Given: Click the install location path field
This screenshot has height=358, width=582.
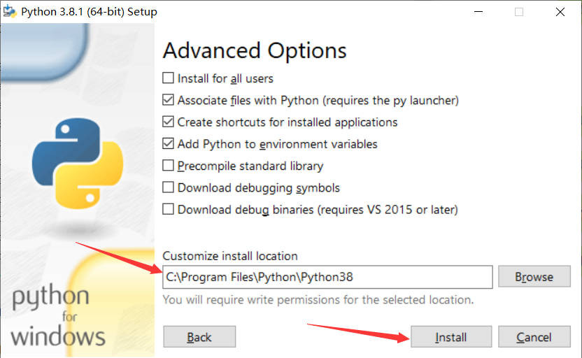Looking at the screenshot, I should 327,277.
